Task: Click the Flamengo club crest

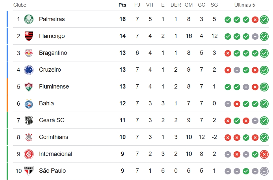Action: (x=29, y=36)
